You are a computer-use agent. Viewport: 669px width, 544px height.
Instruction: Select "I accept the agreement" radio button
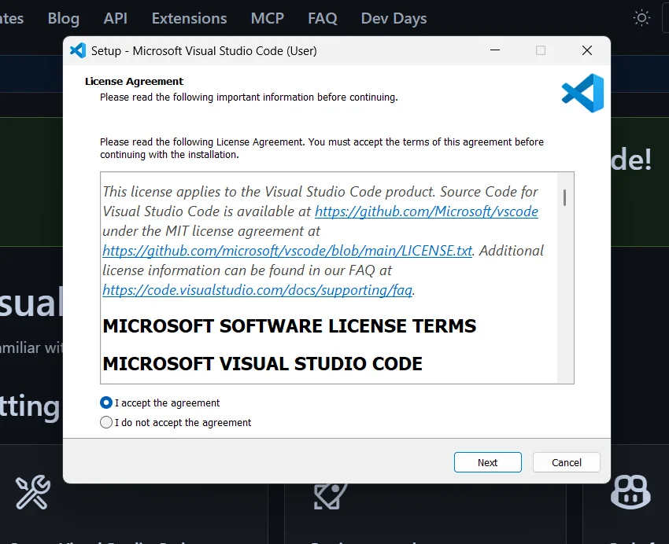coord(105,402)
